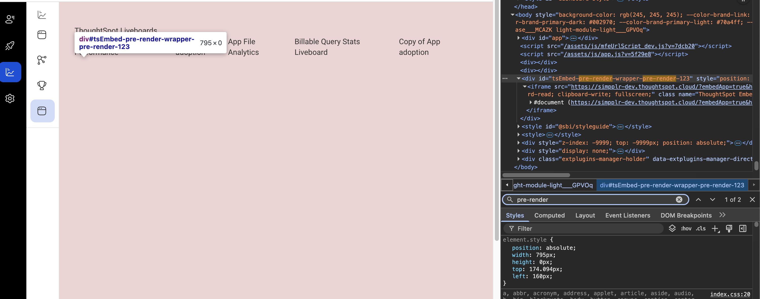Click the page's vertical scrollbar thumb

pyautogui.click(x=497, y=120)
